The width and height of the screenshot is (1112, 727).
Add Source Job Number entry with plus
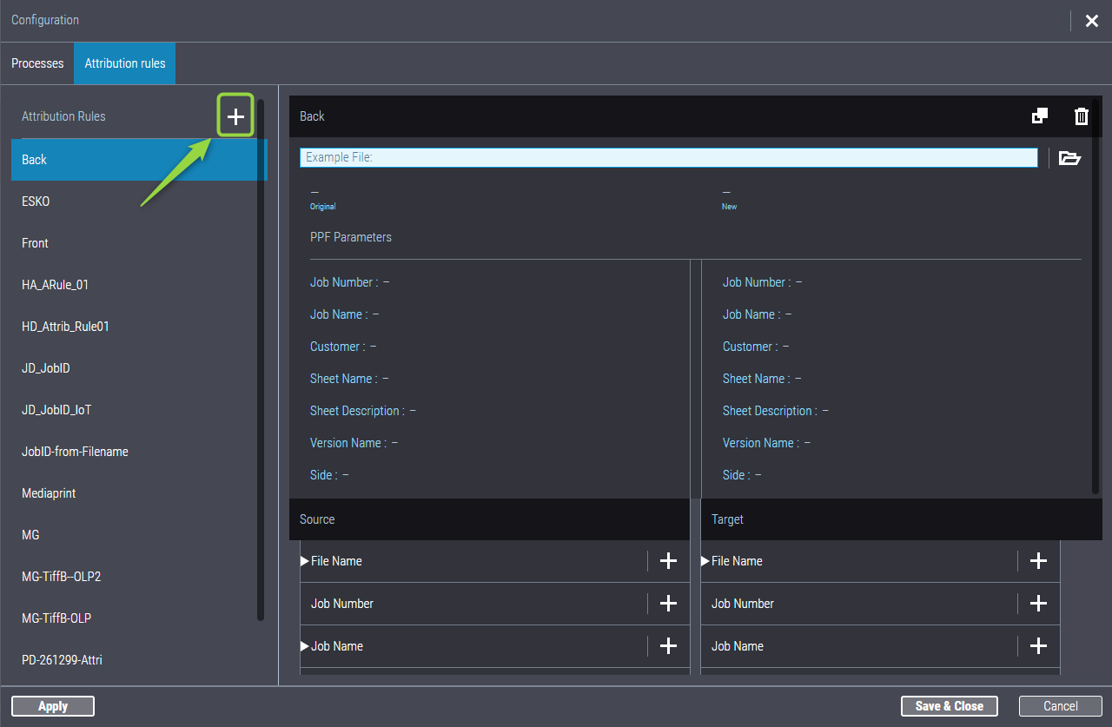[x=668, y=604]
